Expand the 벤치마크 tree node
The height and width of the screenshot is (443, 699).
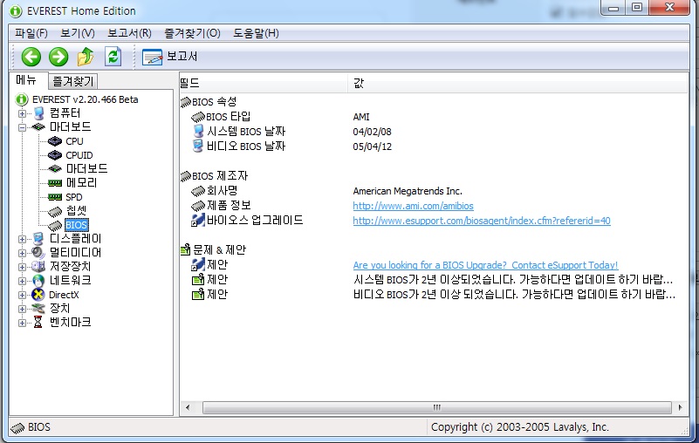point(22,323)
